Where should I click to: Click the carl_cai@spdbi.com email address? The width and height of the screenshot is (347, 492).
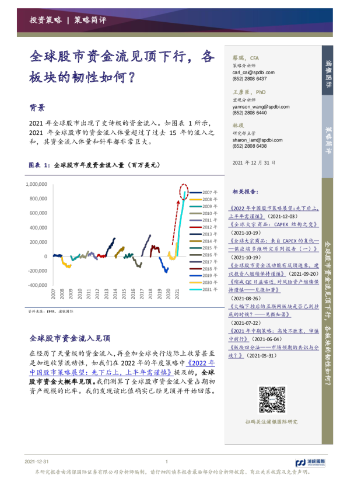pyautogui.click(x=253, y=72)
